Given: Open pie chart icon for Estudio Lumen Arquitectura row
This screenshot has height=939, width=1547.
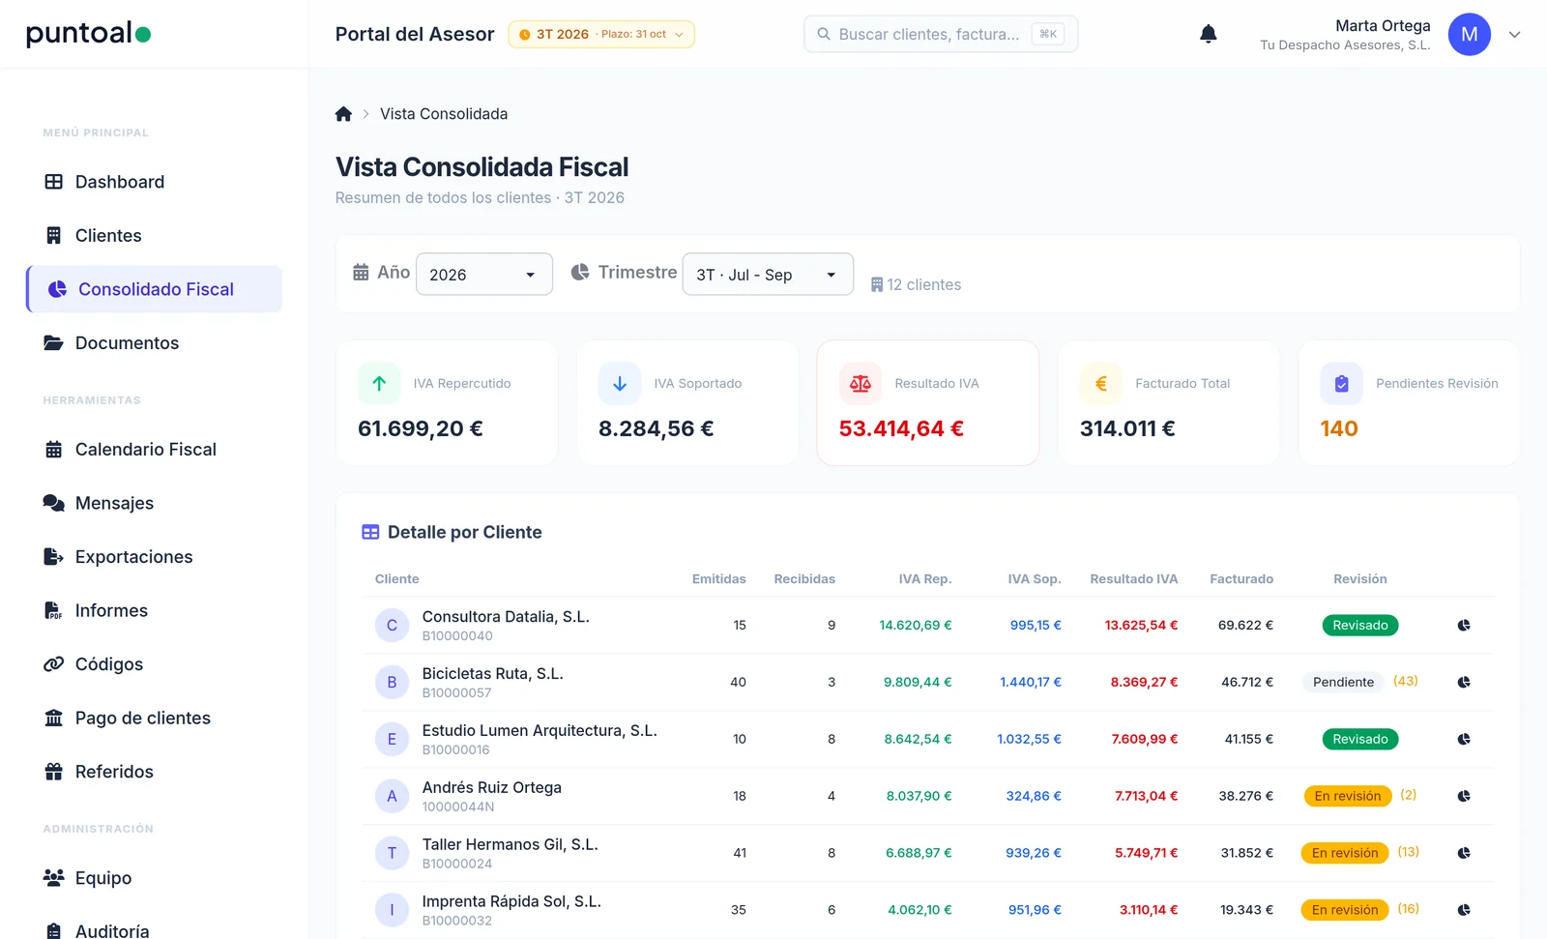Looking at the screenshot, I should point(1464,740).
